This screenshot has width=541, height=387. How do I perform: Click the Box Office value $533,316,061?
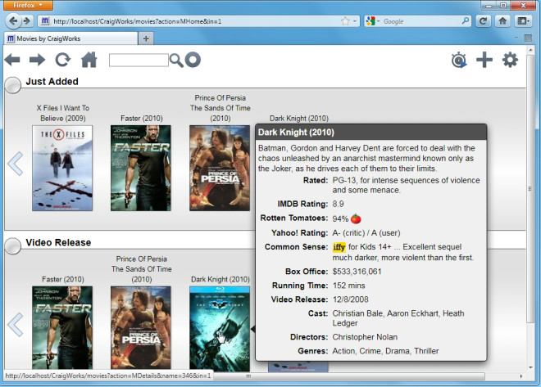pos(357,272)
